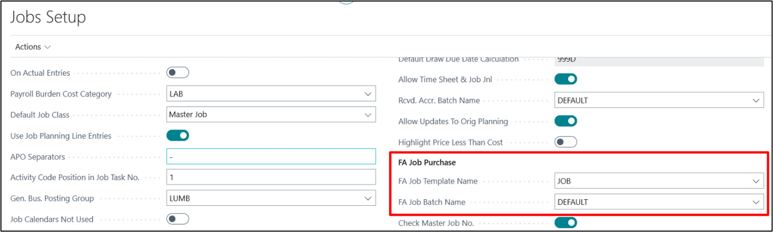The width and height of the screenshot is (773, 232).
Task: Open Payroll Burden Cost Category dropdown arrow
Action: click(367, 94)
